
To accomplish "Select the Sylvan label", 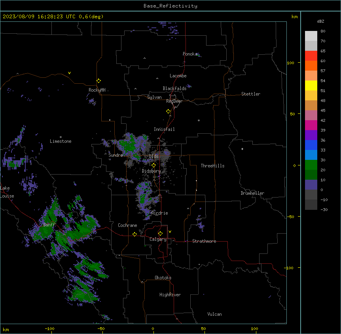I will 154,97.
